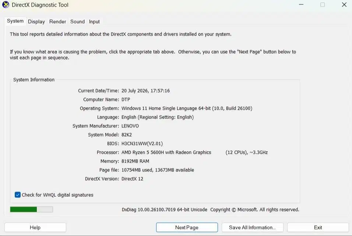Click the DxDiag 10.00.26100.7019 version text
The image size is (352, 236).
(x=164, y=210)
